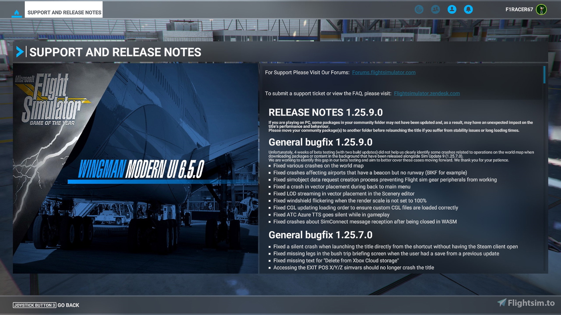Click the GO BACK control at bottom left
The height and width of the screenshot is (315, 561).
68,305
